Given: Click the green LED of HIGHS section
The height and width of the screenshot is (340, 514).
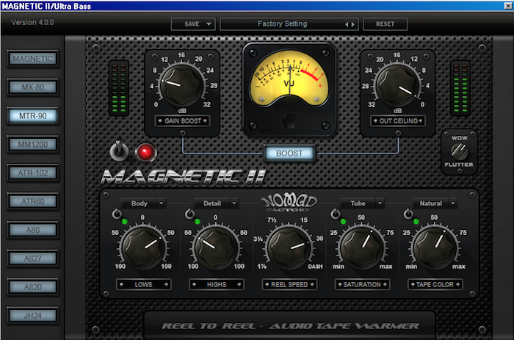Looking at the screenshot, I should (x=198, y=222).
